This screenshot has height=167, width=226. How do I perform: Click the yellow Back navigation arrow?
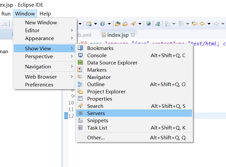[x=202, y=24]
